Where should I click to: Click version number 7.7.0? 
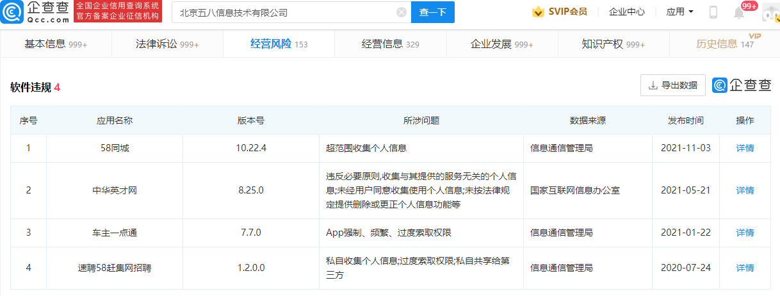coord(250,233)
